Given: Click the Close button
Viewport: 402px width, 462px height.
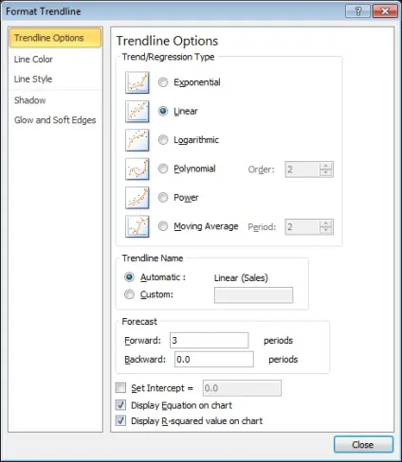Looking at the screenshot, I should 363,445.
